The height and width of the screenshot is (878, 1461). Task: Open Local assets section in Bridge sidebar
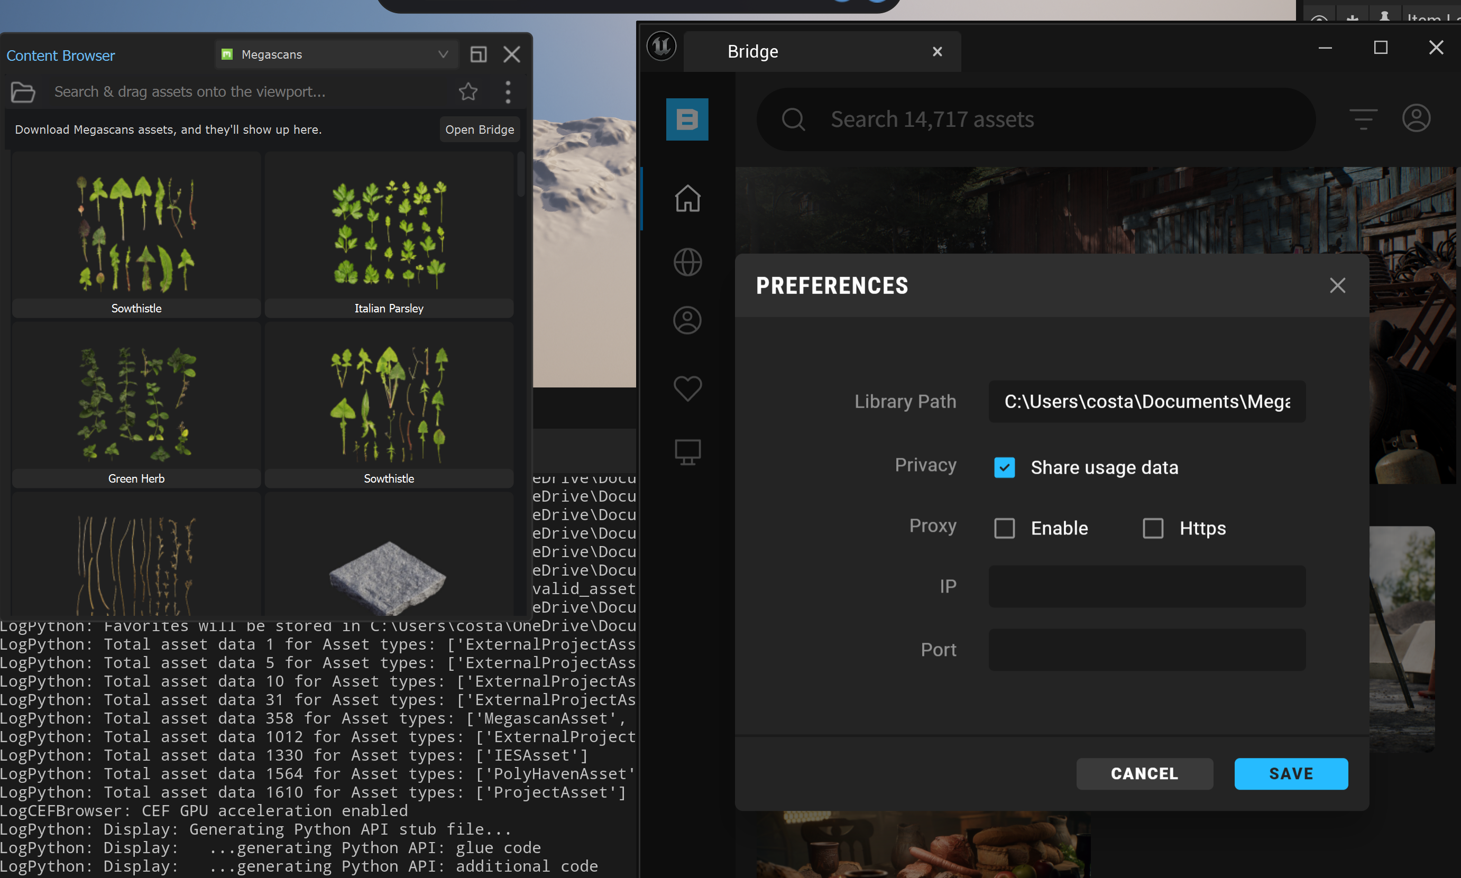pos(687,319)
